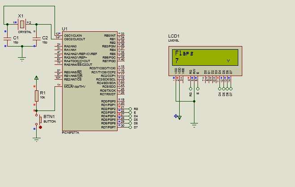Select the power terminal arrow above R1
The height and width of the screenshot is (187, 295).
coord(37,78)
